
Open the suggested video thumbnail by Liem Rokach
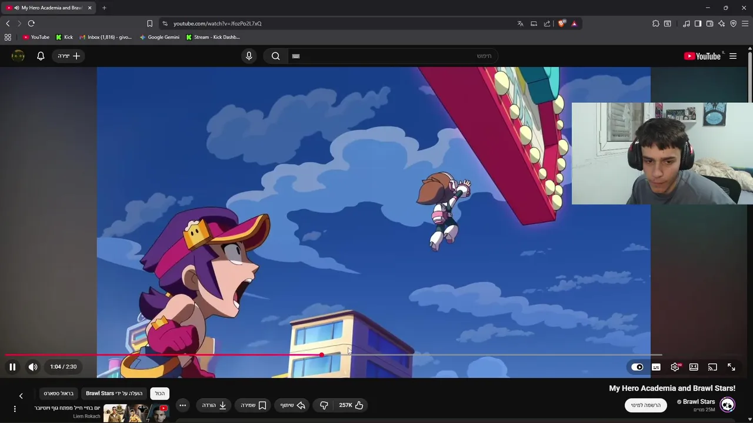click(136, 413)
